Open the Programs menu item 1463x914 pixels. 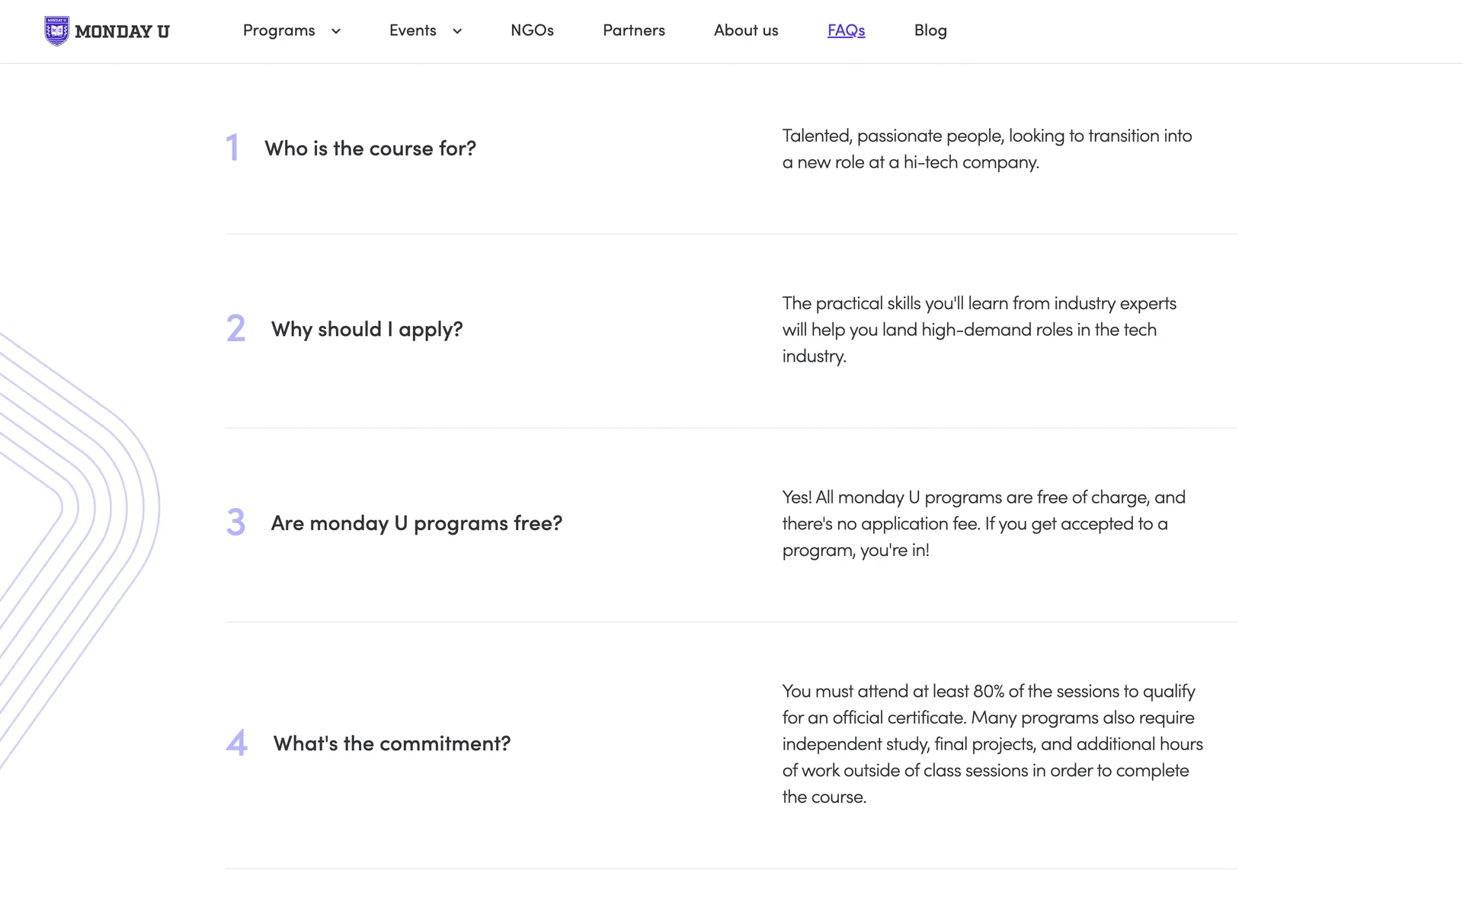[x=279, y=30]
